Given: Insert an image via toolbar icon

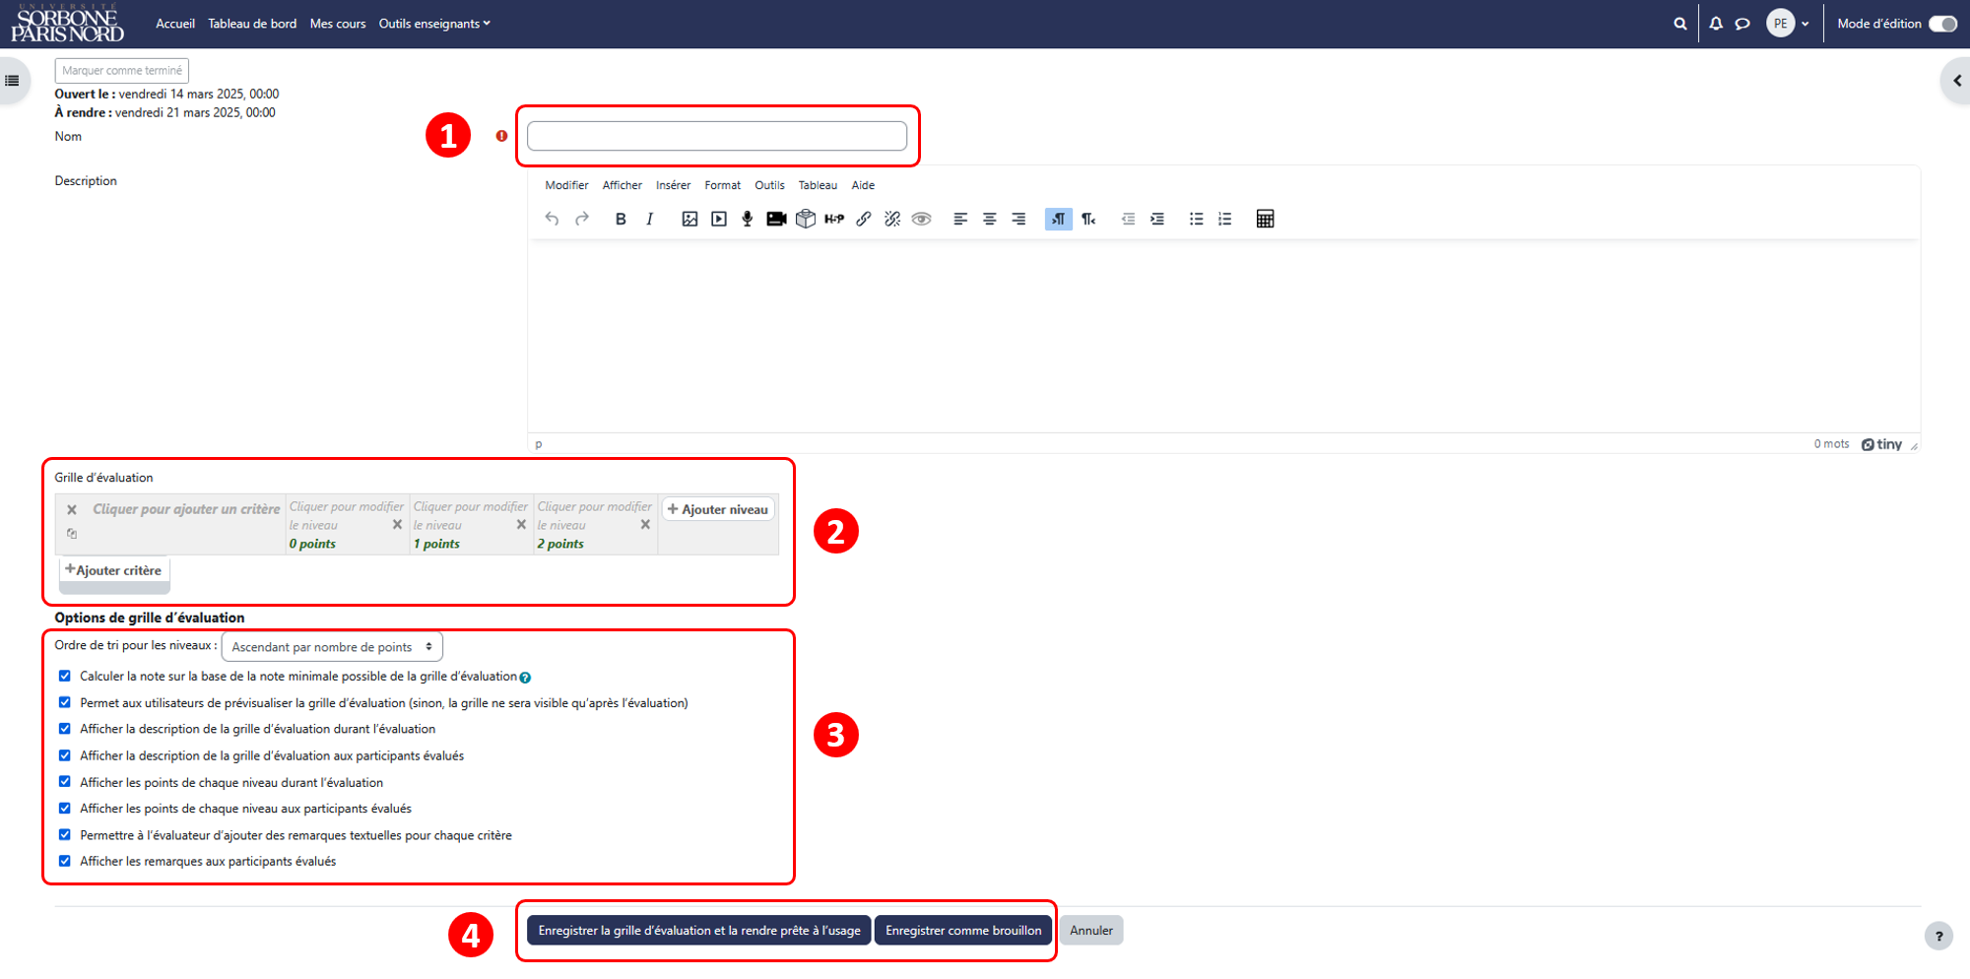Looking at the screenshot, I should [689, 219].
